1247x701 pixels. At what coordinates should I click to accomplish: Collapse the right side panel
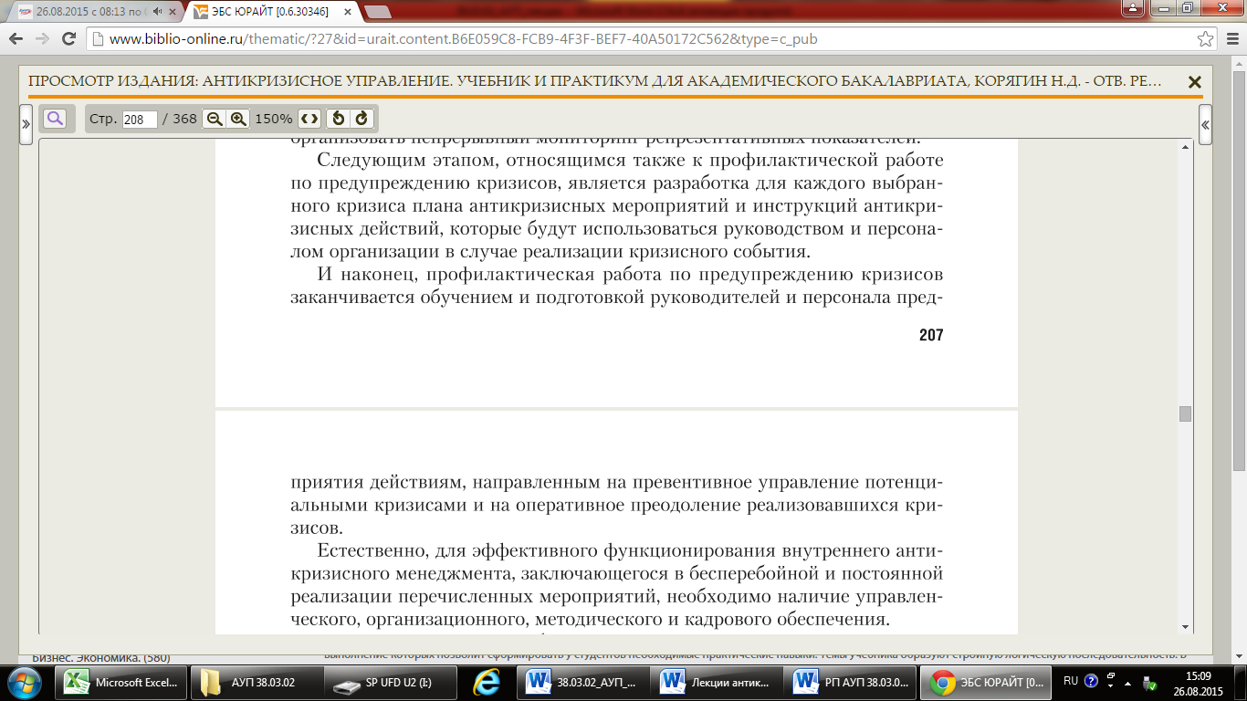pos(1205,124)
